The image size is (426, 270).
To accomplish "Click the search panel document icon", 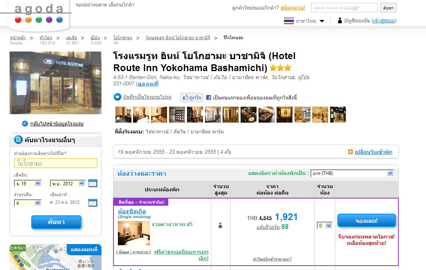I will click(x=18, y=140).
